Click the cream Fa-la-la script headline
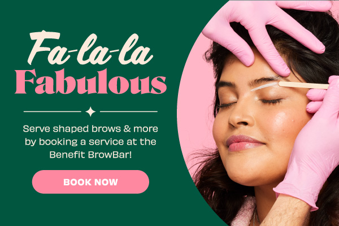Viewport: 339px width, 226px height. tap(90, 48)
